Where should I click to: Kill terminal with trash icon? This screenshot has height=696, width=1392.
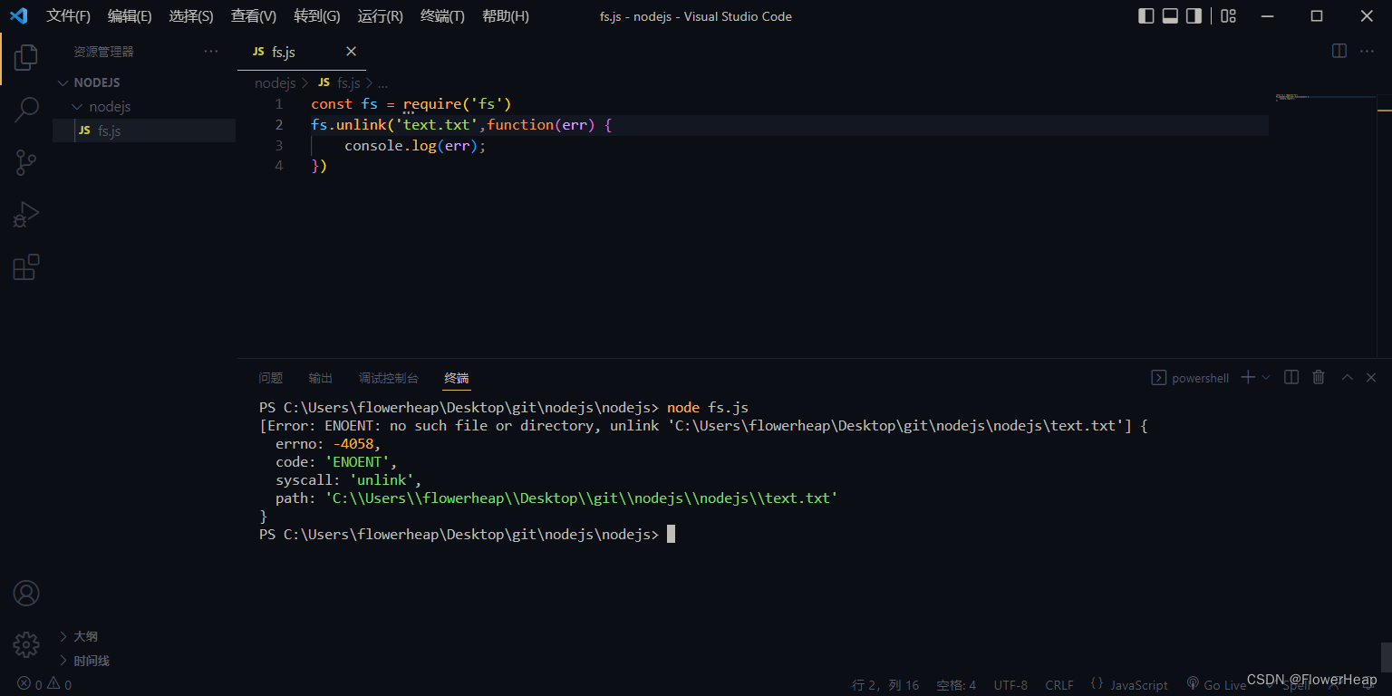tap(1319, 377)
